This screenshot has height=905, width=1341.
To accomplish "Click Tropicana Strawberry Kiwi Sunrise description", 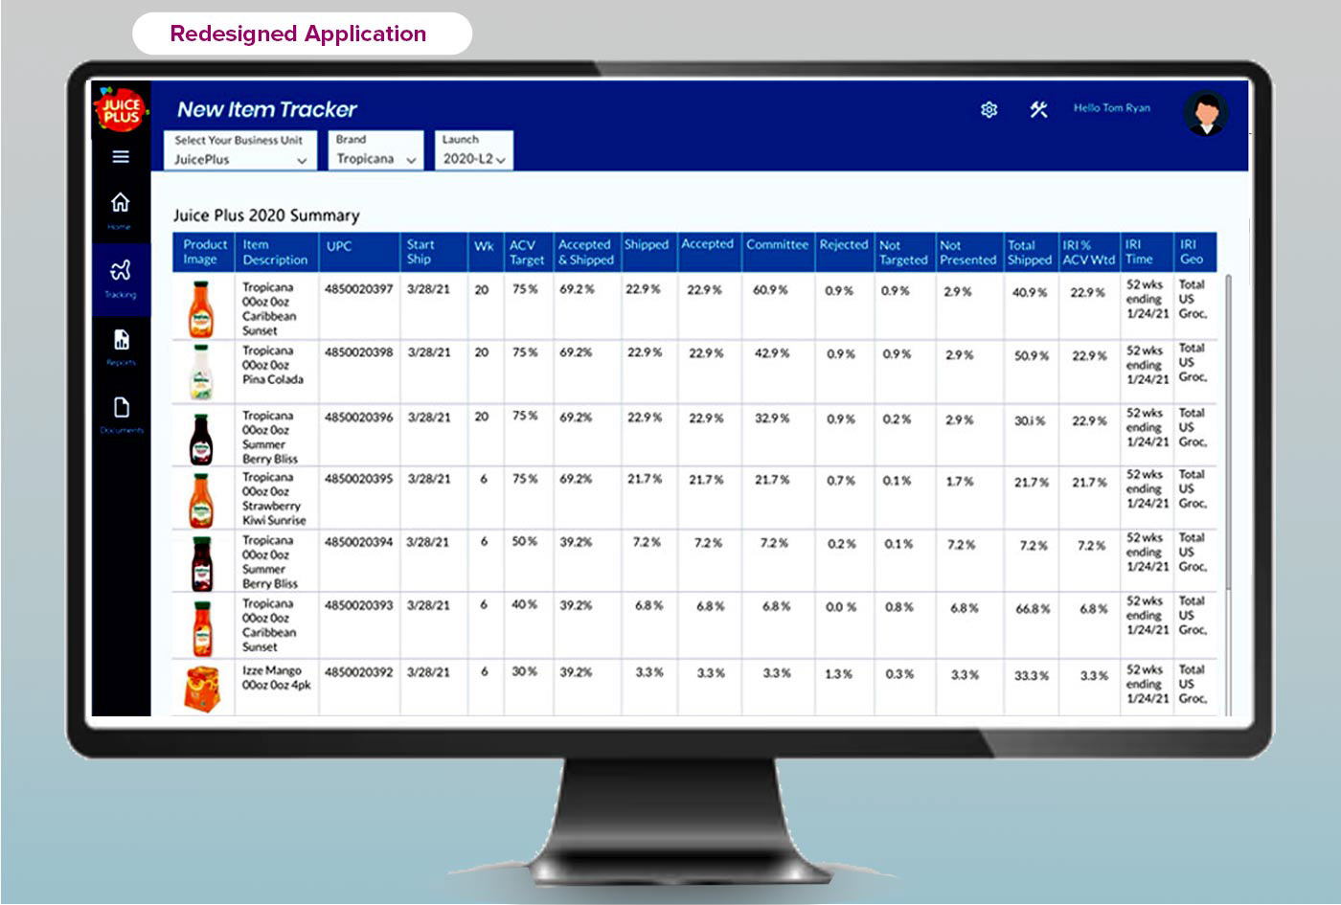I will [x=274, y=498].
